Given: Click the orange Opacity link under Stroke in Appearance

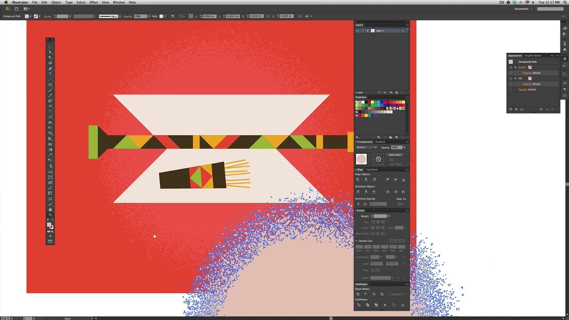Looking at the screenshot, I should pyautogui.click(x=527, y=73).
